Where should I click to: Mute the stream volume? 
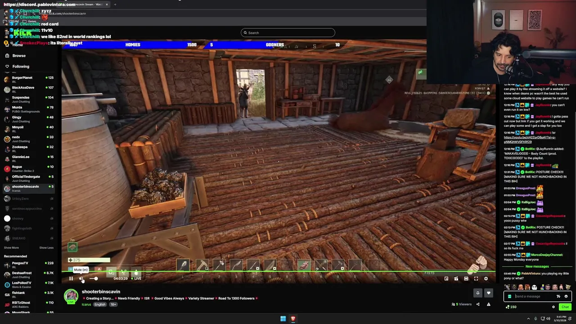(81, 279)
